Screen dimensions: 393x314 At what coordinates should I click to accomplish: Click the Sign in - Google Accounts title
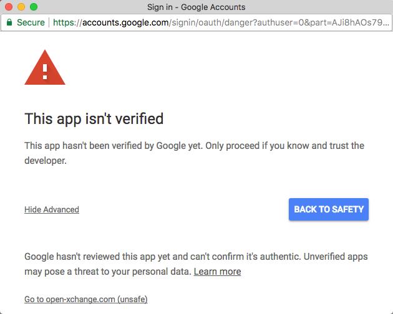coord(196,7)
